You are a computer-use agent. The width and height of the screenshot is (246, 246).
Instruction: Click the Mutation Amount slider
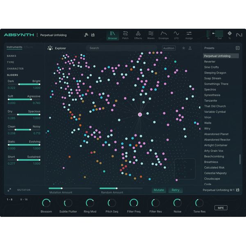coord(70,188)
